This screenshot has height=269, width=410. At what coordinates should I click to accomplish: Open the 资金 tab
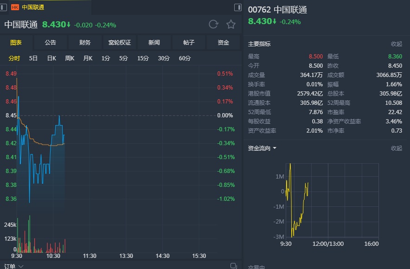click(x=224, y=43)
